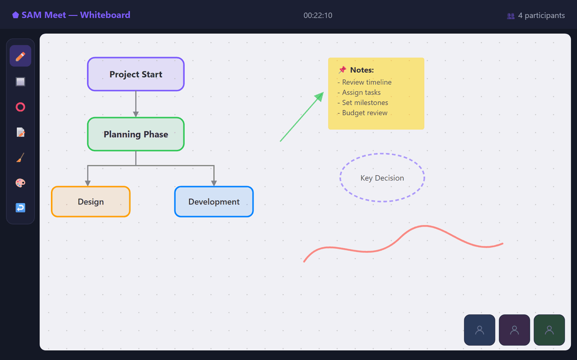Click the SAM Meet pentagon logo
The height and width of the screenshot is (360, 577).
click(16, 15)
